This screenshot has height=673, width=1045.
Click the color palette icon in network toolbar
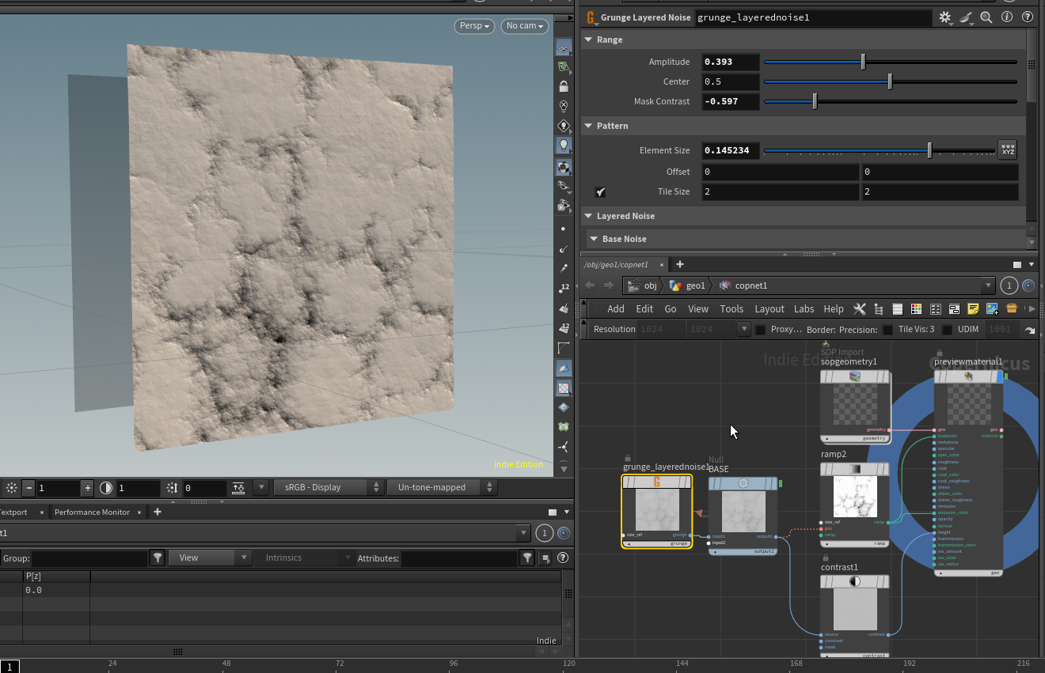click(x=916, y=308)
